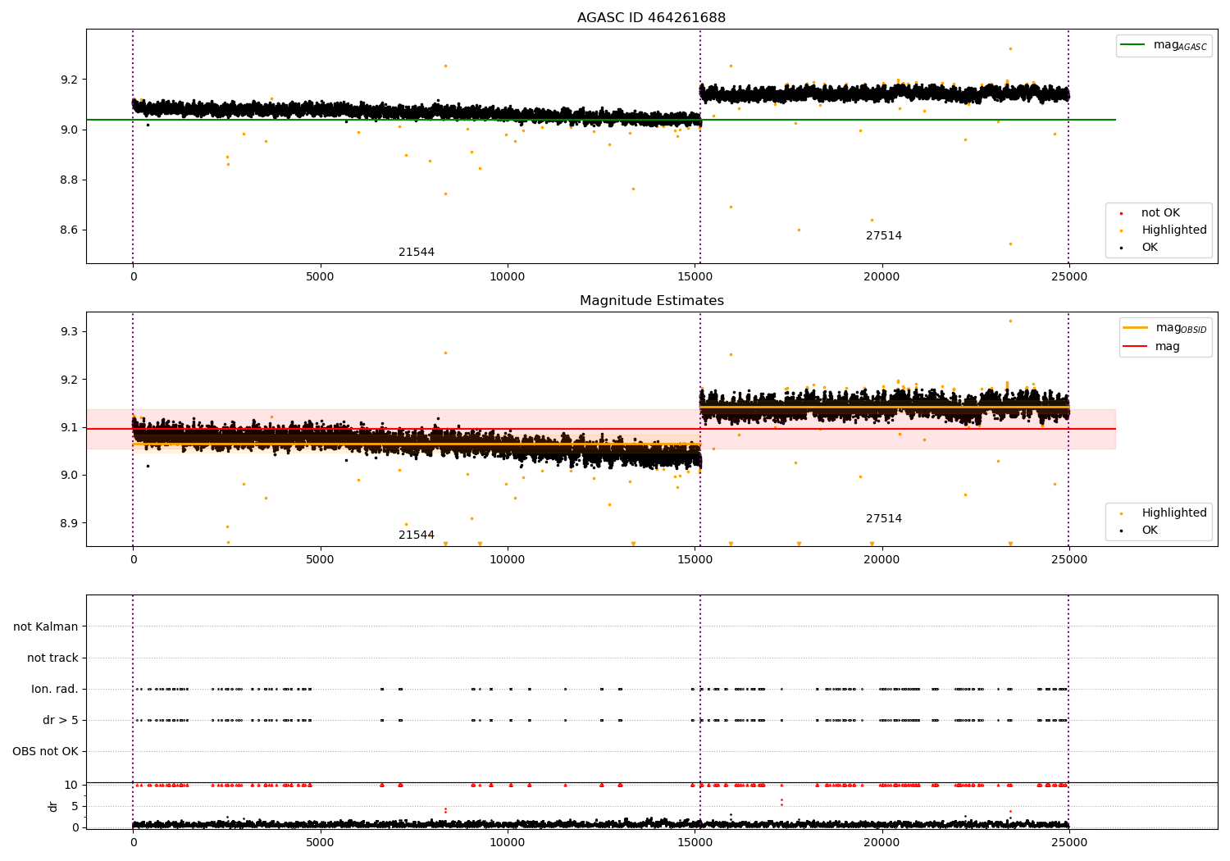The height and width of the screenshot is (861, 1230).
Task: Click the plot title 'AGASC ID 464261688'
Action: tap(651, 18)
